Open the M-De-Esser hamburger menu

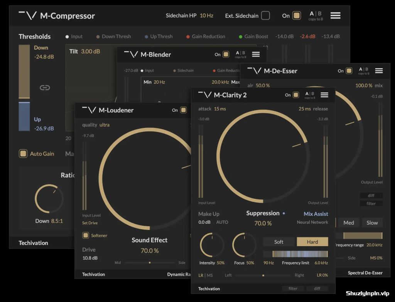379,71
